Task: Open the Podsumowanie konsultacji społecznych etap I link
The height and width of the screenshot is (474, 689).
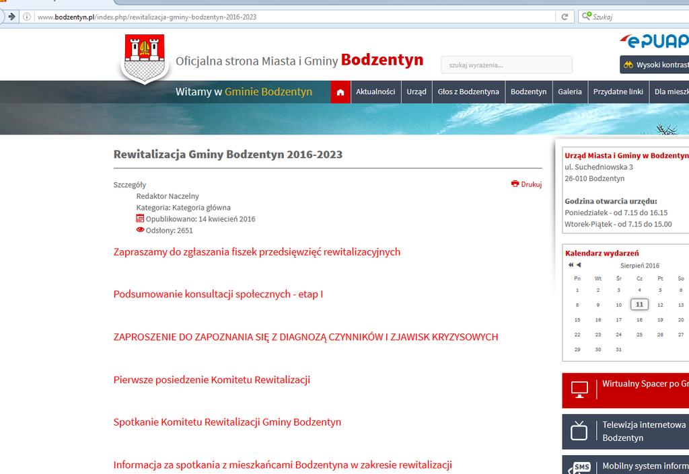Action: [x=218, y=294]
